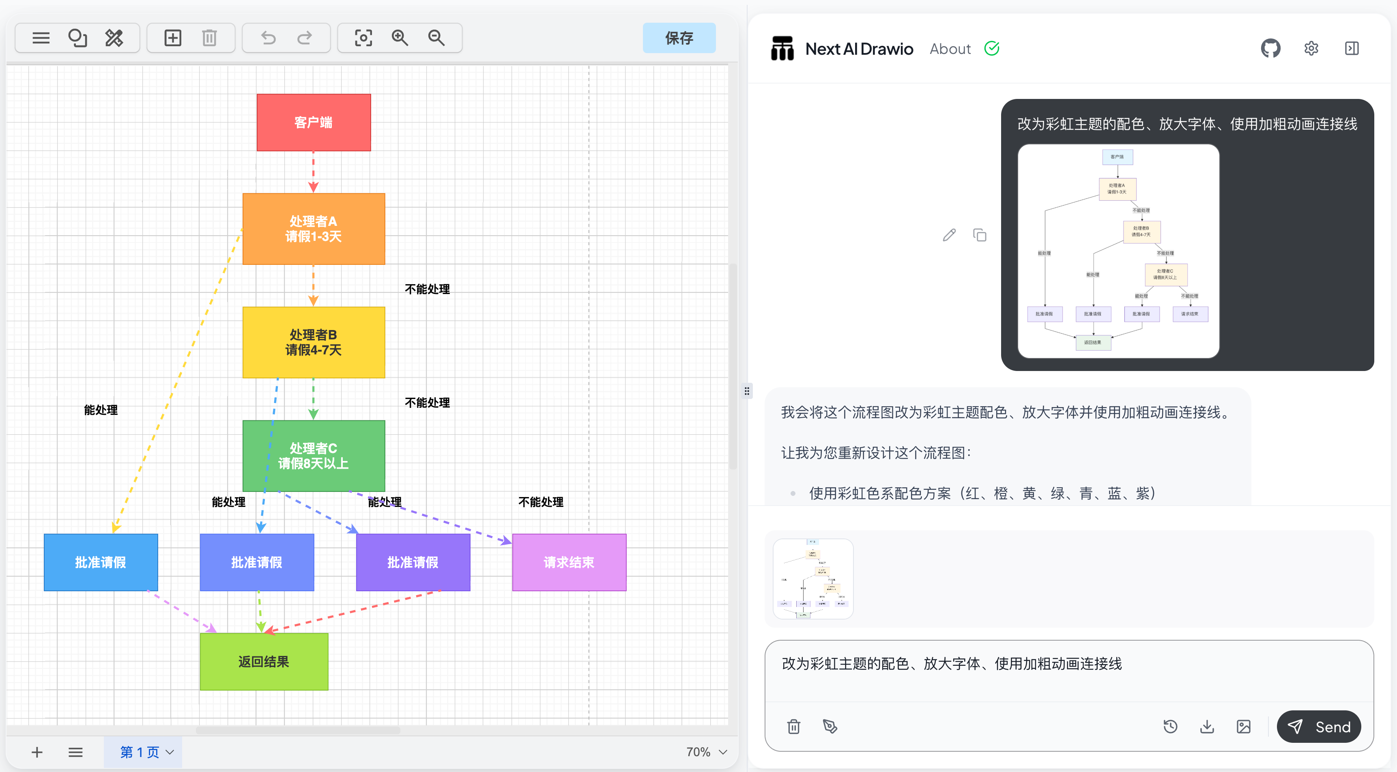The width and height of the screenshot is (1397, 772).
Task: Click the Send button
Action: click(1318, 727)
